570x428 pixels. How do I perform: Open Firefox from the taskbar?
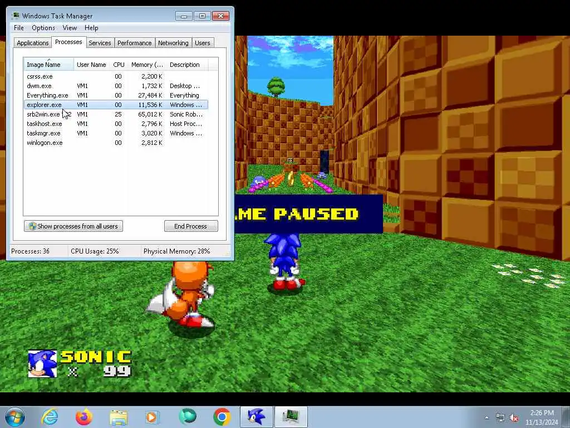[x=84, y=417]
